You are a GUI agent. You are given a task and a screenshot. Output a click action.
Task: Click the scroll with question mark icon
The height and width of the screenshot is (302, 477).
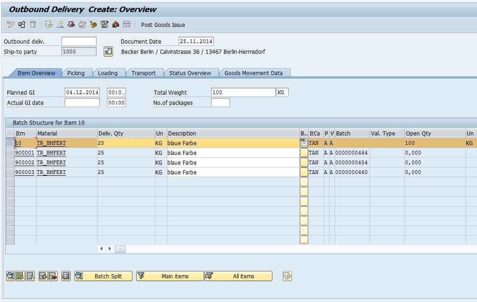click(104, 25)
